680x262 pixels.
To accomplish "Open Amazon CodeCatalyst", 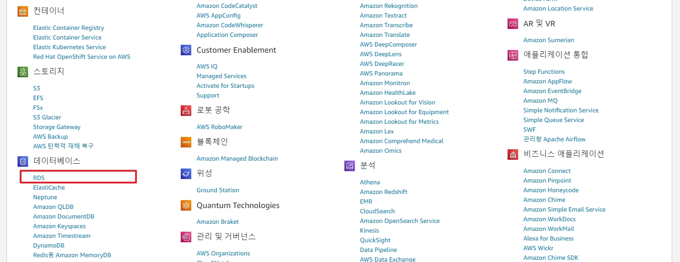I will (x=227, y=6).
